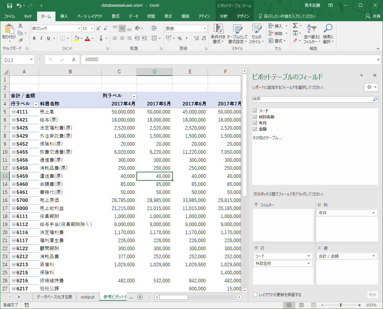Click the Find and Select magnifier
The image size is (383, 309).
(x=328, y=34)
